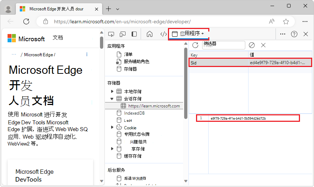
Task: Open 存储器 item under 应用程序
Action: point(130,69)
